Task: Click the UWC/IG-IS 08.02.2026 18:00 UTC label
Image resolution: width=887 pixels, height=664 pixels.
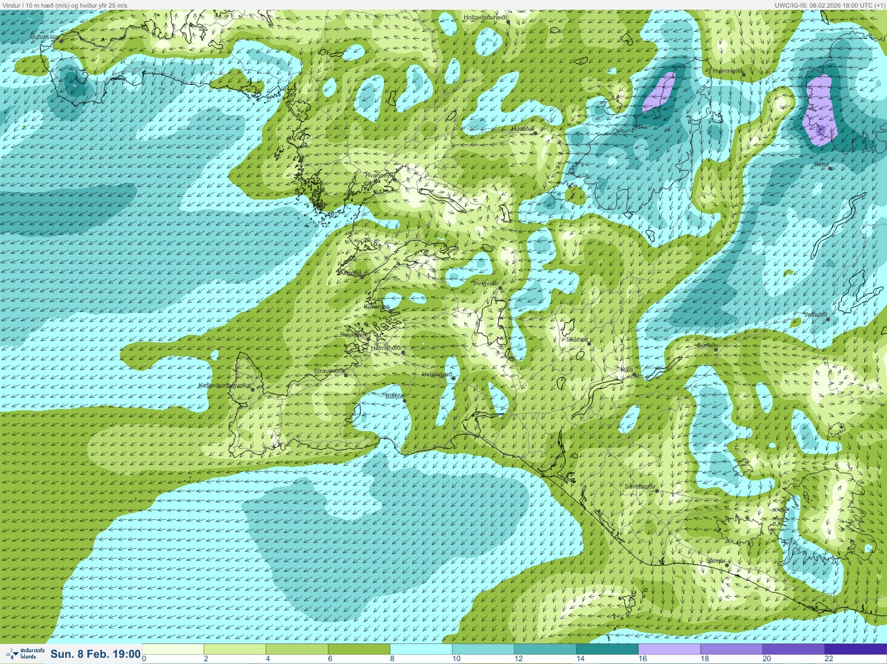Action: click(829, 5)
